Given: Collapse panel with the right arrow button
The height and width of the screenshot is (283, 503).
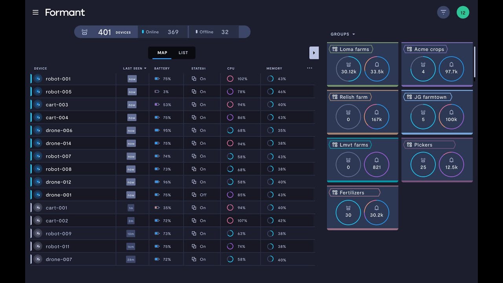Looking at the screenshot, I should 314,53.
